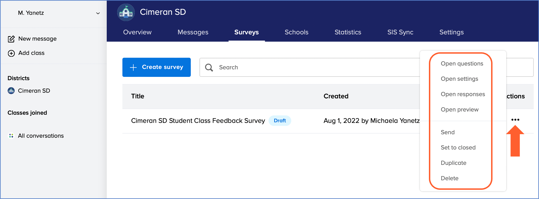Choose Open responses in the actions menu
The width and height of the screenshot is (539, 199).
pos(463,94)
